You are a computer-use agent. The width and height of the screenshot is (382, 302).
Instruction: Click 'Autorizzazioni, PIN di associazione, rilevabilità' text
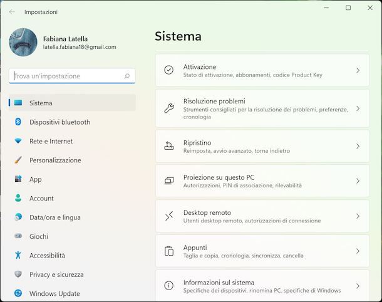tap(242, 185)
